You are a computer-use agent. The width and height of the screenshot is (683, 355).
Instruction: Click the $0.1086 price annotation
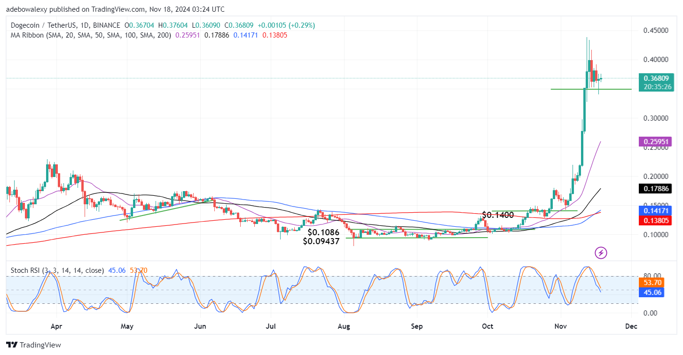324,232
